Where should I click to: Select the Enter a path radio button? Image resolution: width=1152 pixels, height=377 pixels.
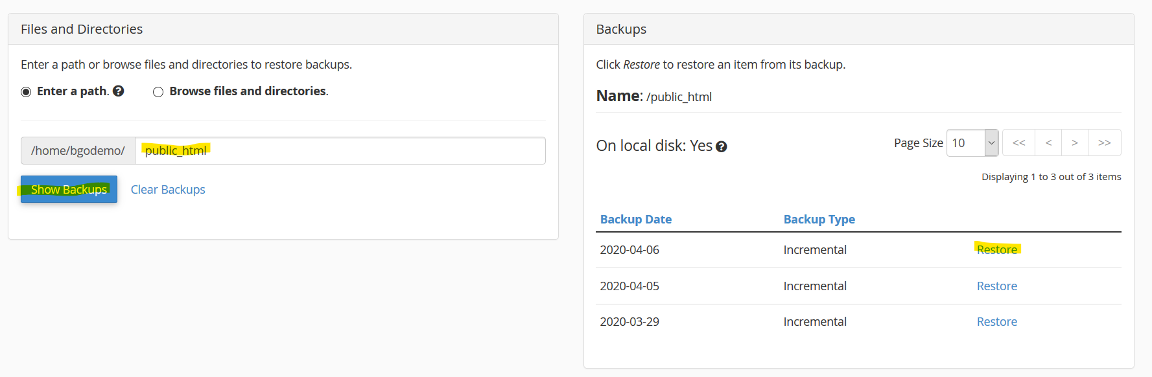coord(26,92)
